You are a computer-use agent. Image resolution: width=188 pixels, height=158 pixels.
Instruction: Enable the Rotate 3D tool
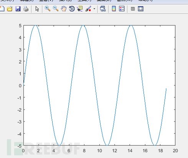[x=72, y=9]
